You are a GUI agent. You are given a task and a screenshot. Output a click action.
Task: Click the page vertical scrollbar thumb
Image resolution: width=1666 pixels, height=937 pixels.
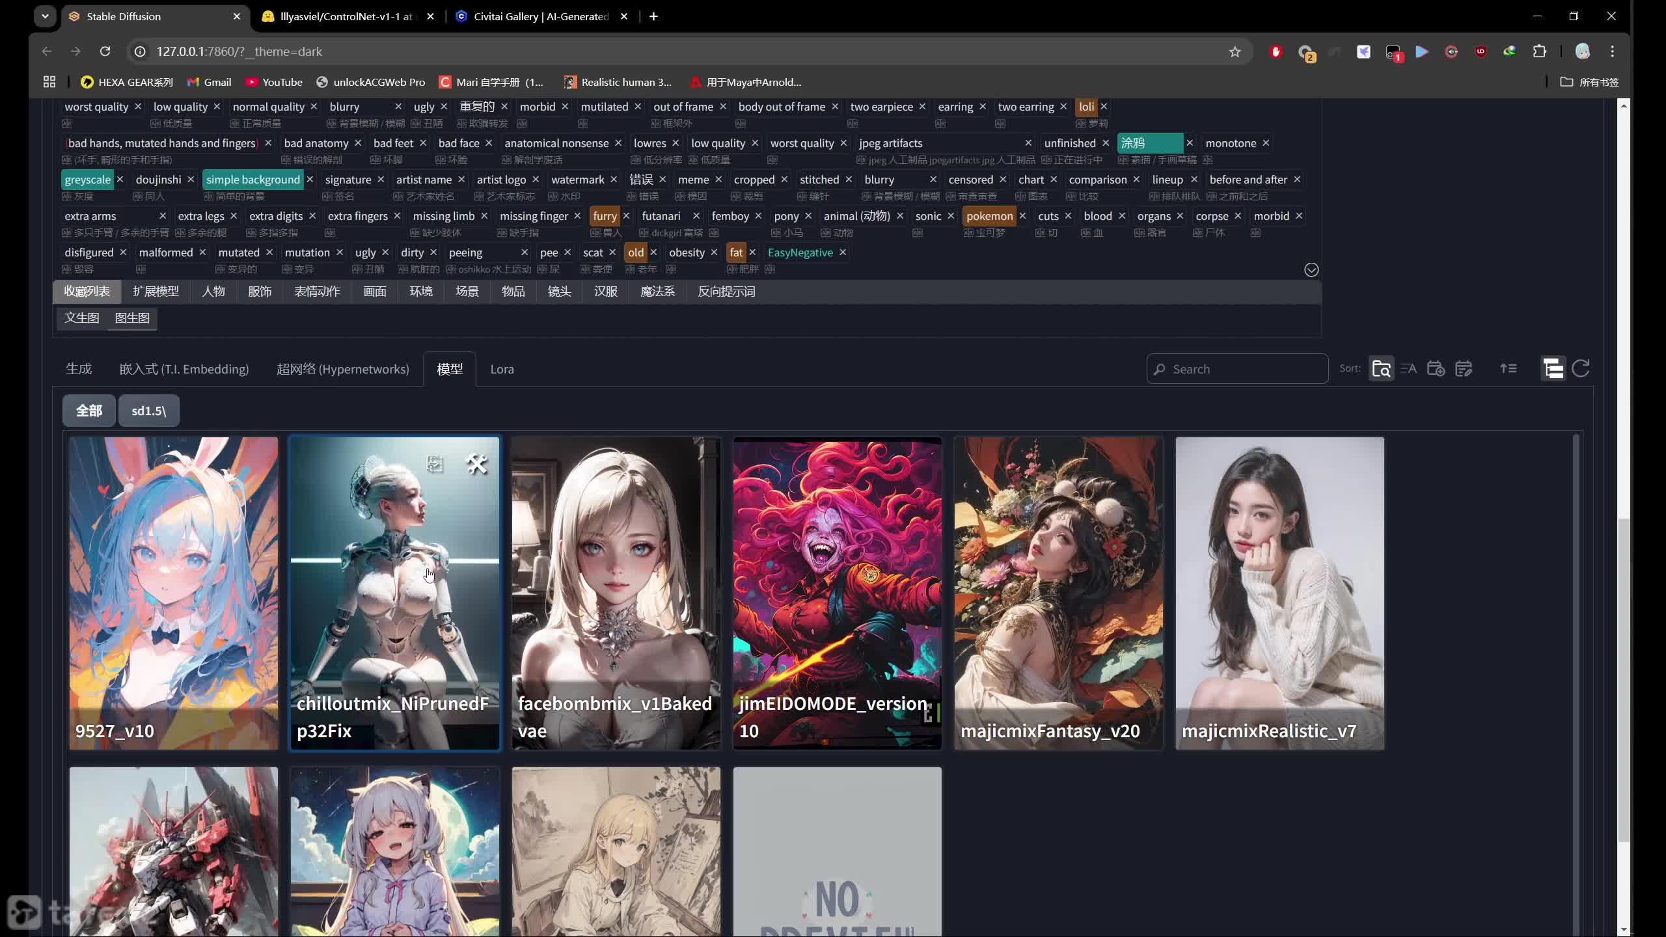point(1624,680)
